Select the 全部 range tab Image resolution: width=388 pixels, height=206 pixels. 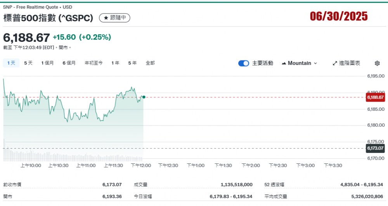click(150, 63)
